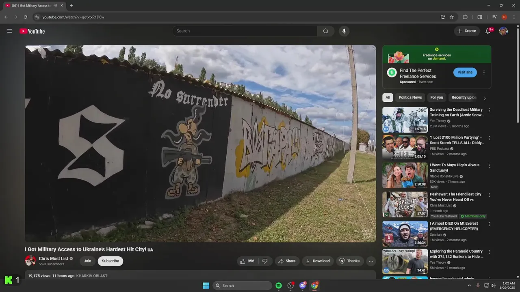
Task: Click into the YouTube search field
Action: [x=245, y=31]
